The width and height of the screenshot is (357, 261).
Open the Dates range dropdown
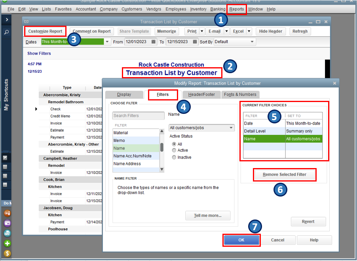107,42
